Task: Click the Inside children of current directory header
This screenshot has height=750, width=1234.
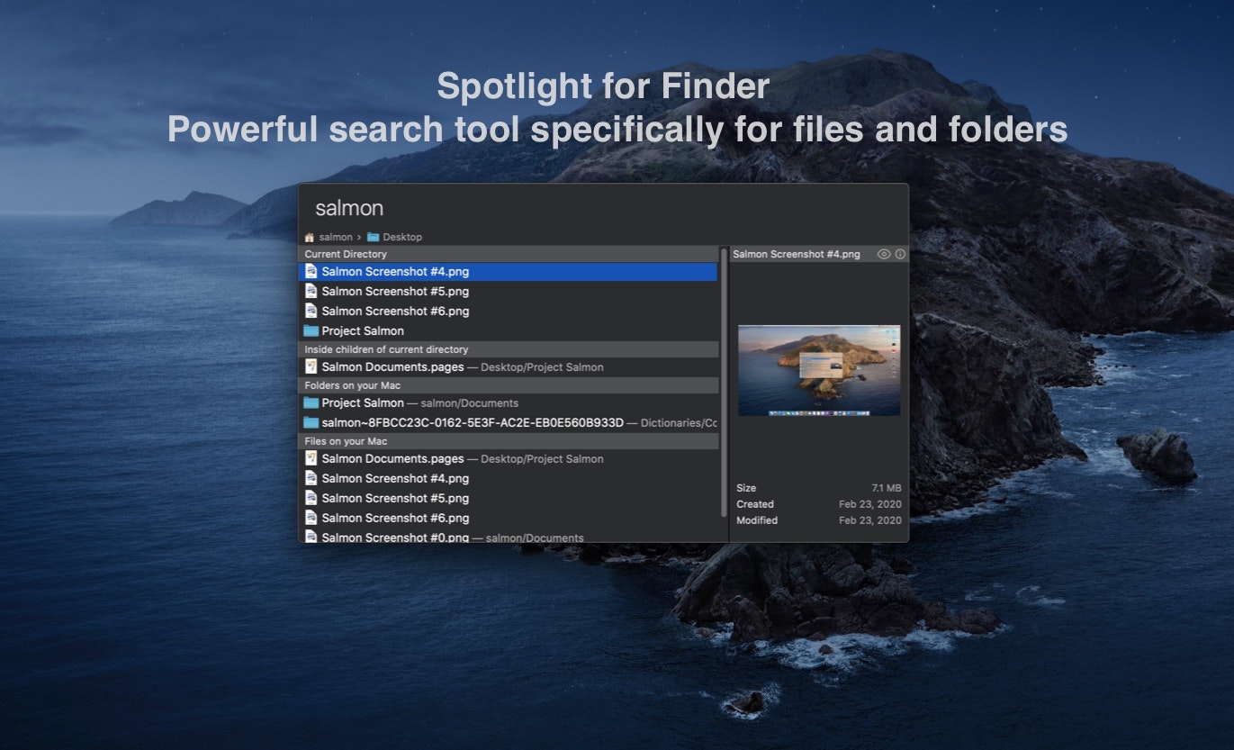Action: 508,349
